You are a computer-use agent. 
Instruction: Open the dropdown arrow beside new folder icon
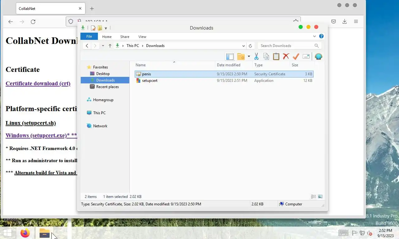point(249,57)
